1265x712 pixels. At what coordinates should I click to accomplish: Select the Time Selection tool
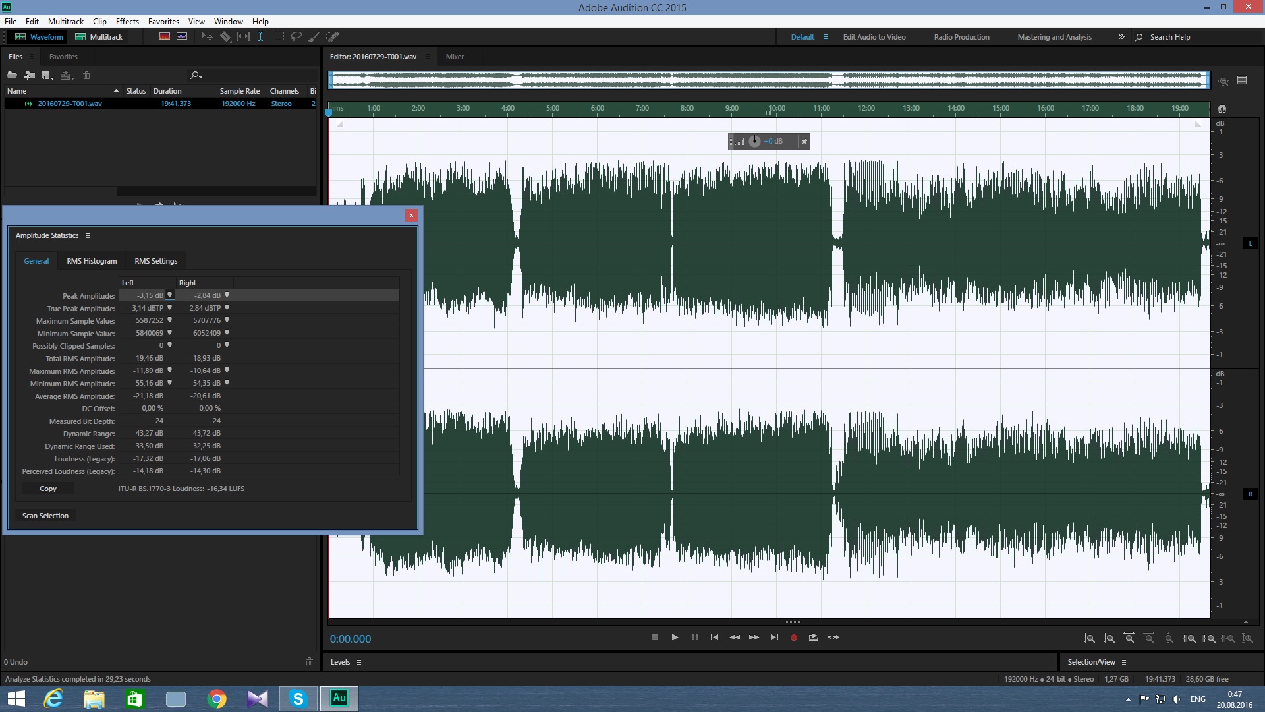point(261,37)
